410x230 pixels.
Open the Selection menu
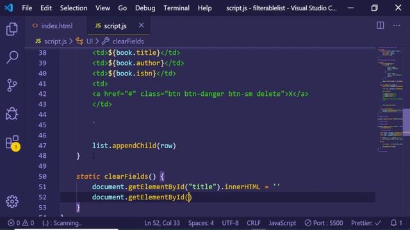(x=74, y=8)
